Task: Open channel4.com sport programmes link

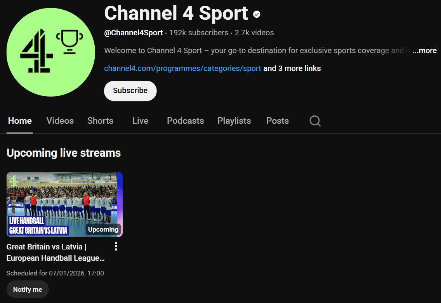Action: [182, 68]
